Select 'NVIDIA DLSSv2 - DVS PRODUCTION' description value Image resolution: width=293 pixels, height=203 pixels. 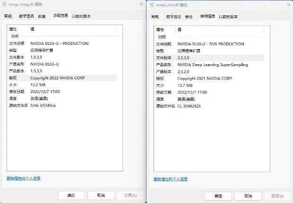211,44
